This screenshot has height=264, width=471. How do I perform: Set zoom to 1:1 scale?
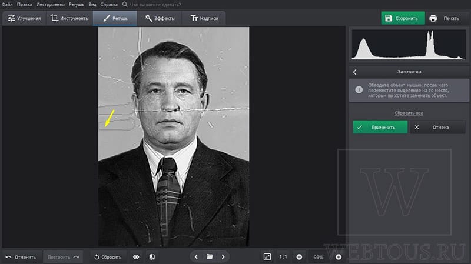point(283,257)
